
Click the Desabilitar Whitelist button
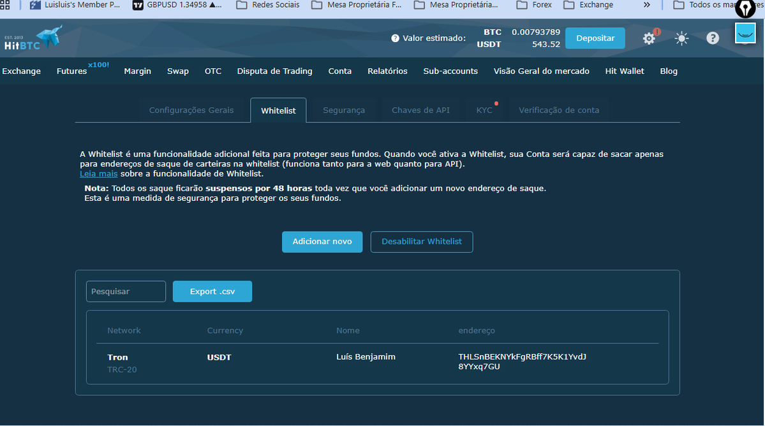[x=422, y=242]
